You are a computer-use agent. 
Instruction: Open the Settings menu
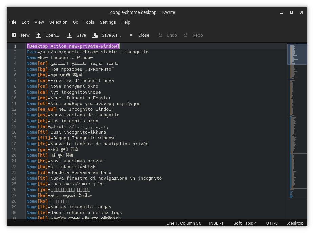point(108,22)
